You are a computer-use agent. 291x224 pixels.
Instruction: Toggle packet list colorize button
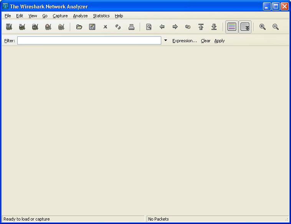[x=232, y=27]
